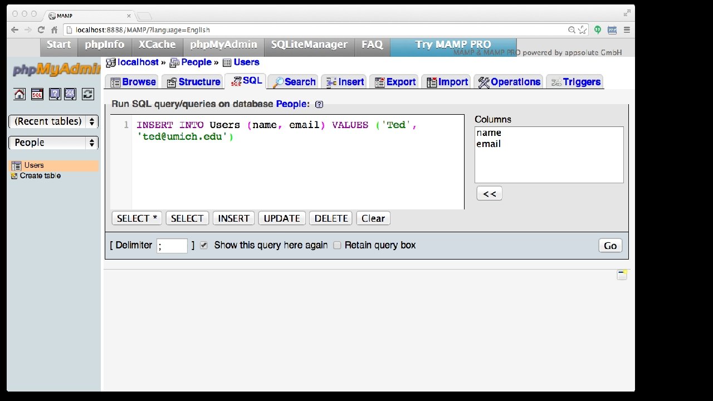713x401 pixels.
Task: Run the query with Go button
Action: click(611, 246)
